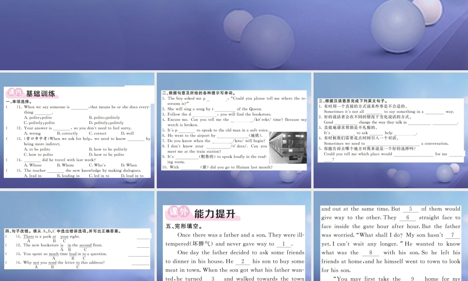Click option 'C. correct' in question 2
Screen dimensions: 468x281
[x=98, y=133]
